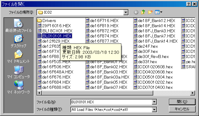Click the scrollbar right arrow of file list
The height and width of the screenshot is (116, 199).
193,93
